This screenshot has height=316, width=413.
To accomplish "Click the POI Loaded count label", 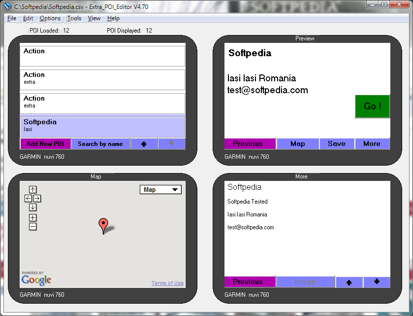I will (x=49, y=31).
